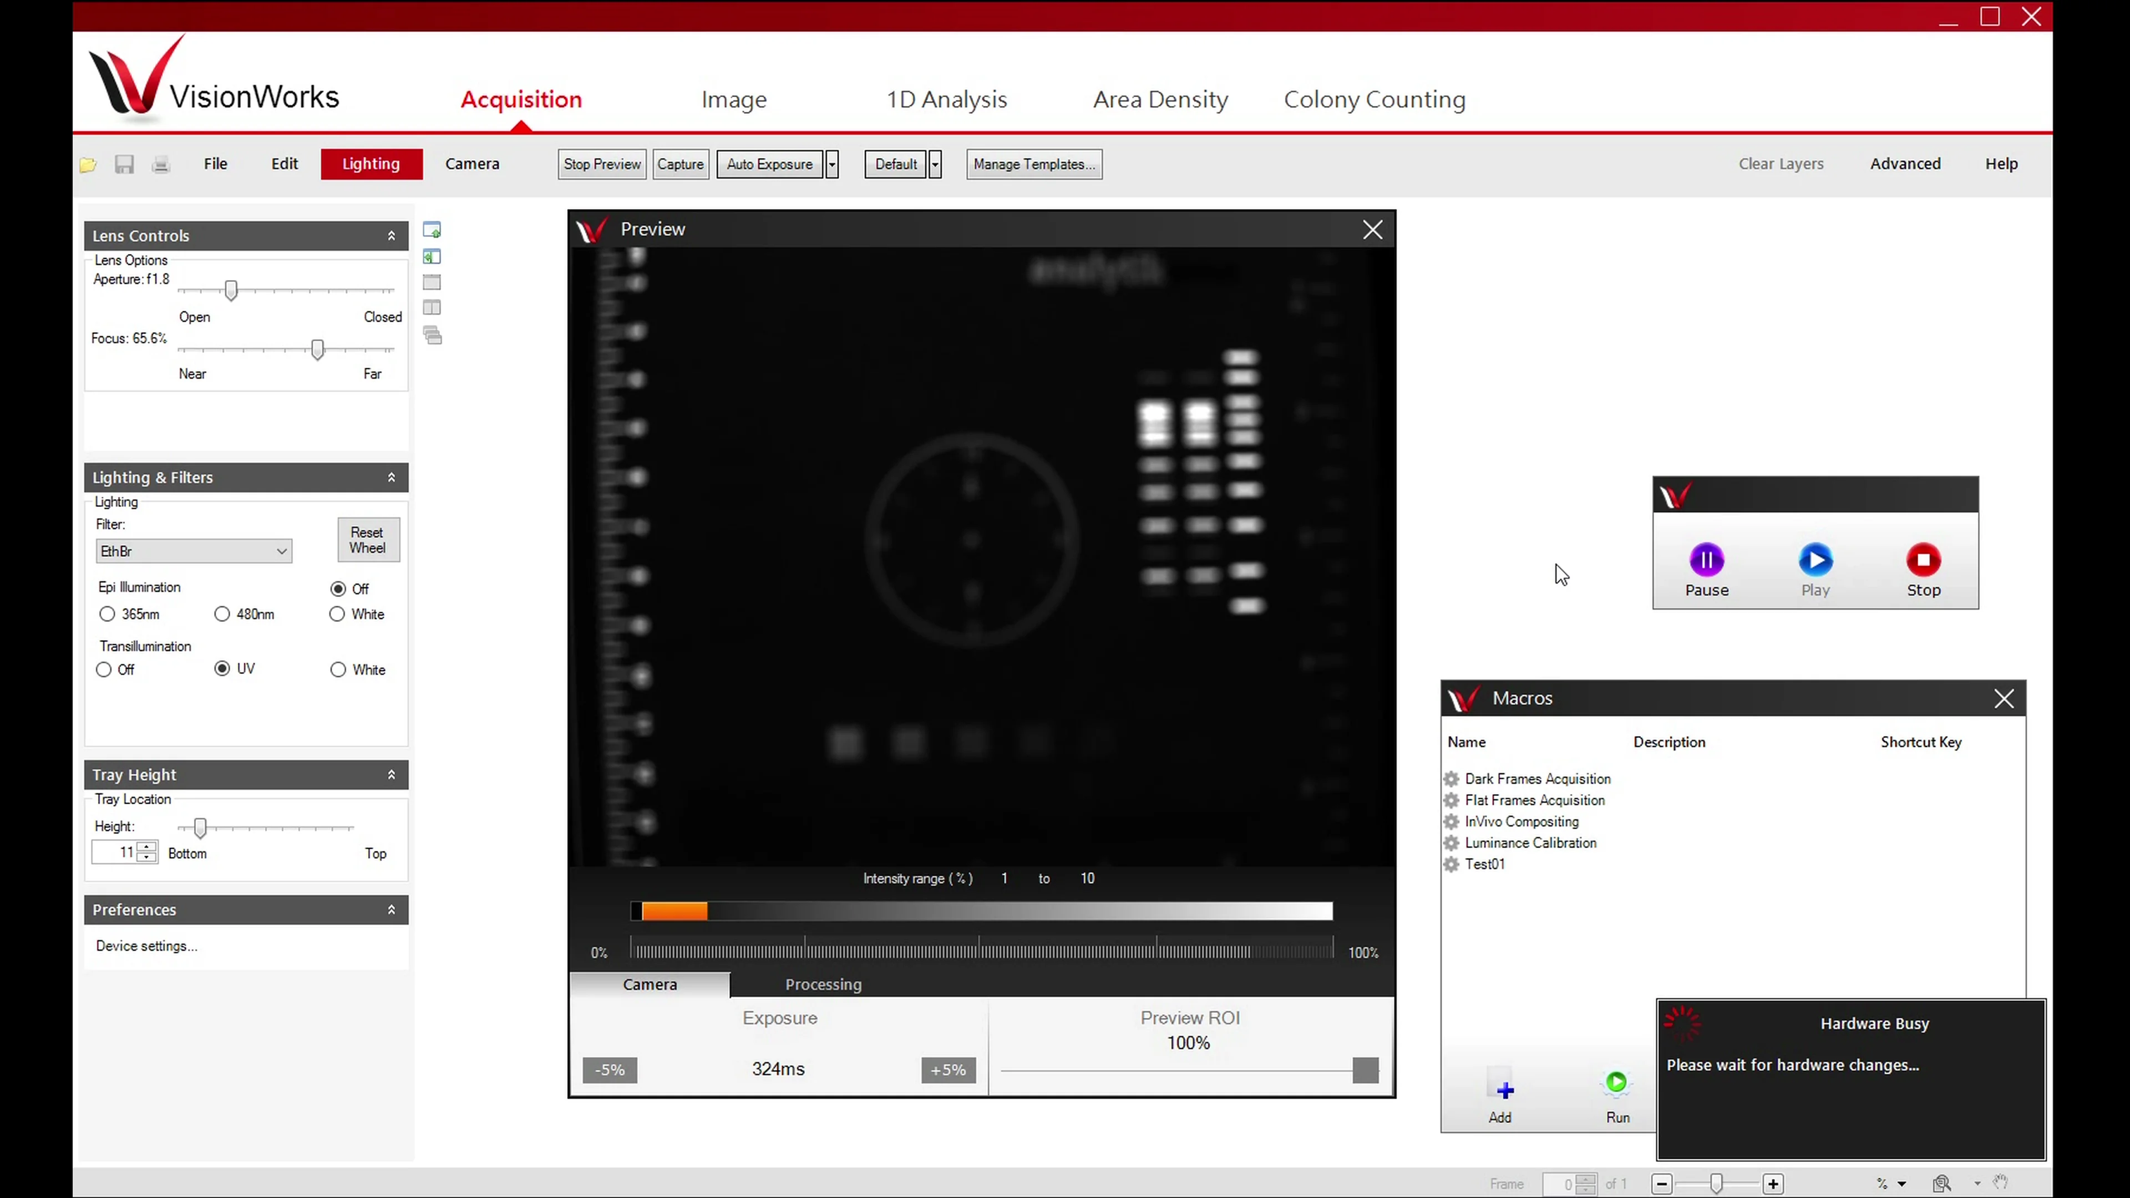2130x1198 pixels.
Task: Expand the Auto Exposure dropdown arrow
Action: [832, 164]
